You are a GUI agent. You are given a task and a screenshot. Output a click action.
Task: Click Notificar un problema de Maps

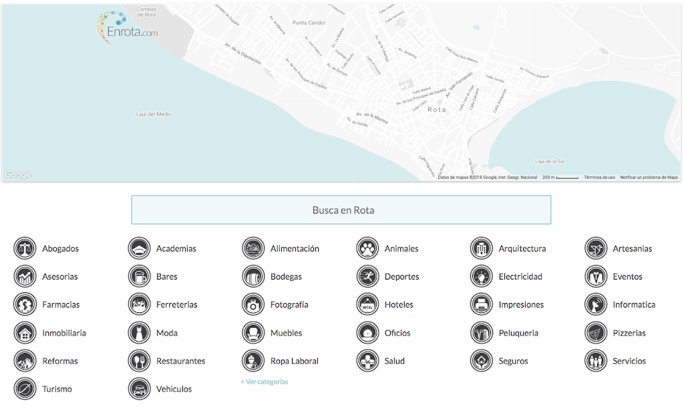649,177
